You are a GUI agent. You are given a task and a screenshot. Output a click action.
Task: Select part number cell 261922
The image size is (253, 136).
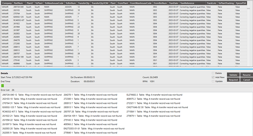tap(19, 23)
